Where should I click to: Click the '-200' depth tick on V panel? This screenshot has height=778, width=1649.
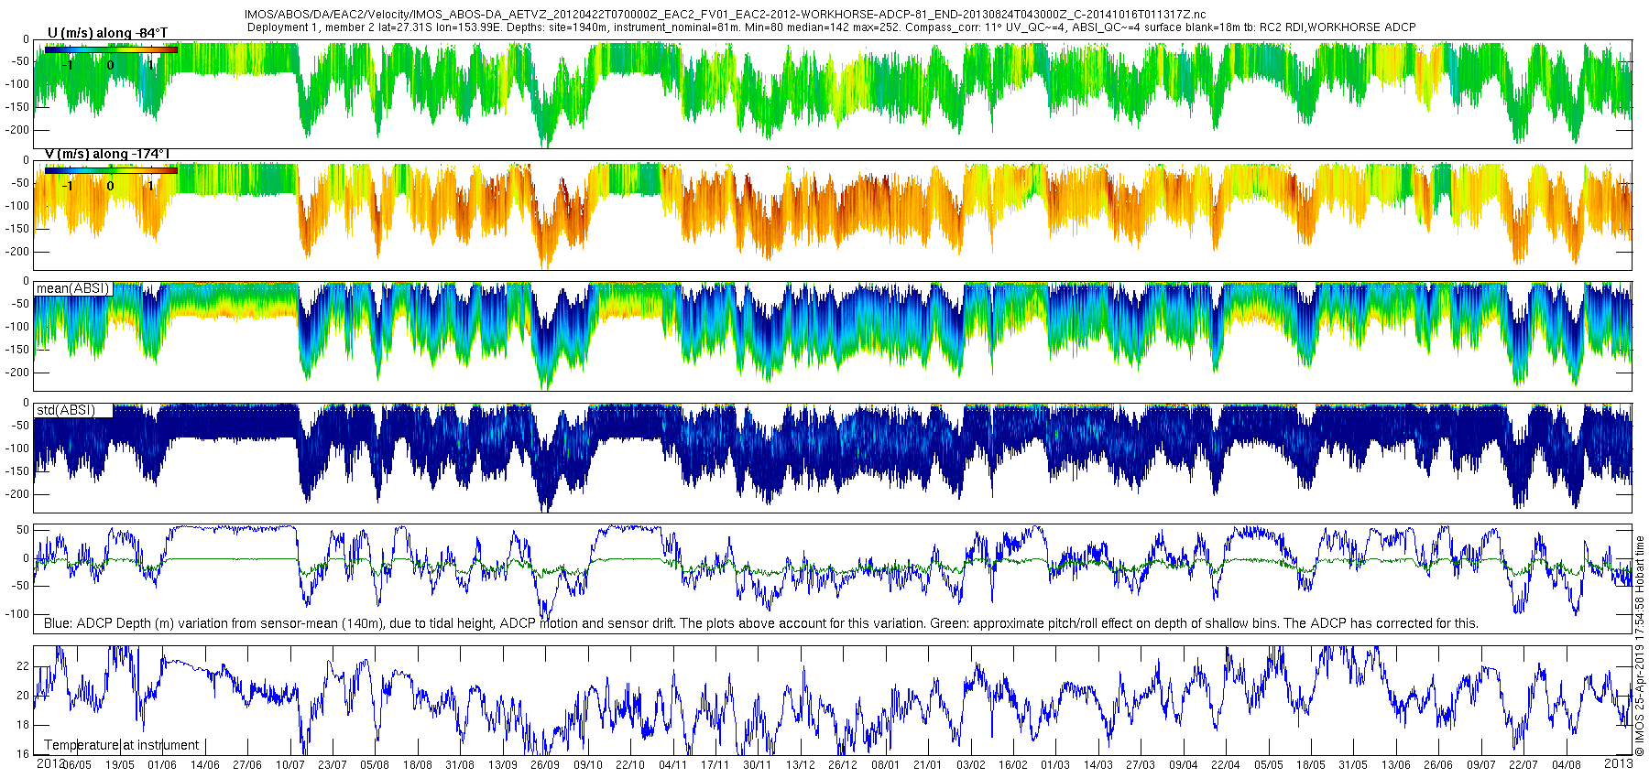17,252
